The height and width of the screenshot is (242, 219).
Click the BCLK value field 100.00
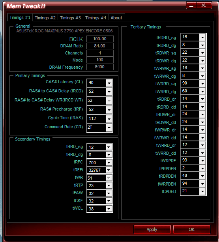100,39
